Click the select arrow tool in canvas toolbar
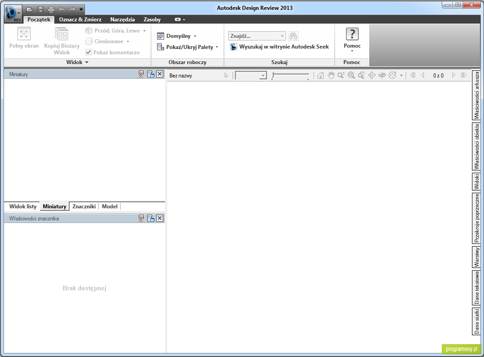 [x=226, y=75]
